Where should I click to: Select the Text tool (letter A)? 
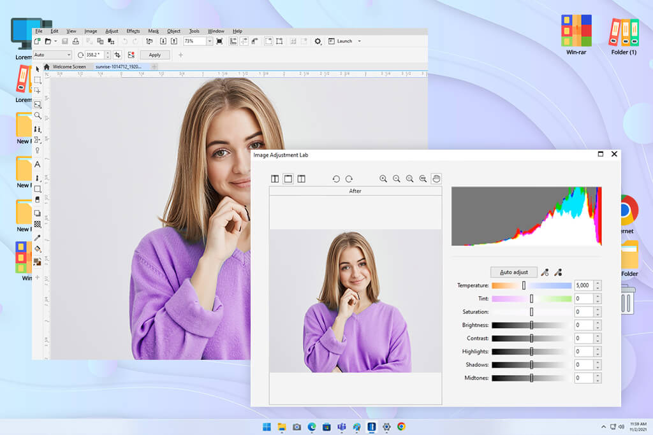(x=38, y=164)
